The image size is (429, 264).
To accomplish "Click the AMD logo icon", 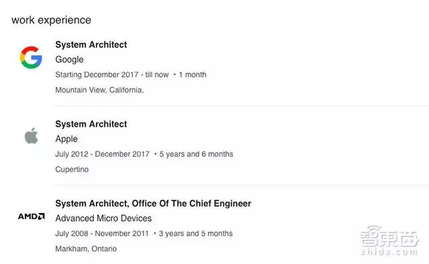I will pos(32,216).
